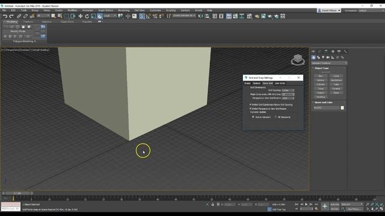The width and height of the screenshot is (385, 216).
Task: Open Select by Name dialog
Action: click(60, 16)
